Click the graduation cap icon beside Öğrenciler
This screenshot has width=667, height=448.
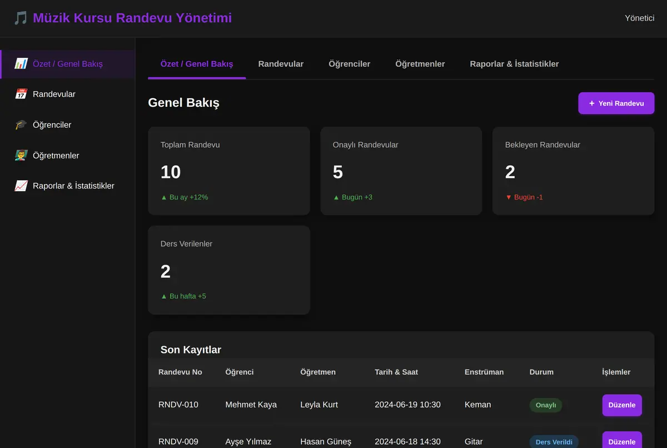tap(21, 125)
